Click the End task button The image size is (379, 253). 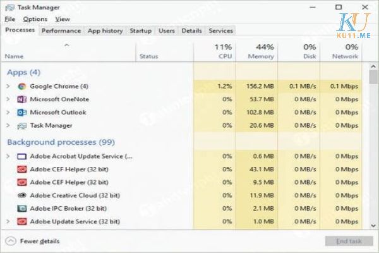coord(349,241)
